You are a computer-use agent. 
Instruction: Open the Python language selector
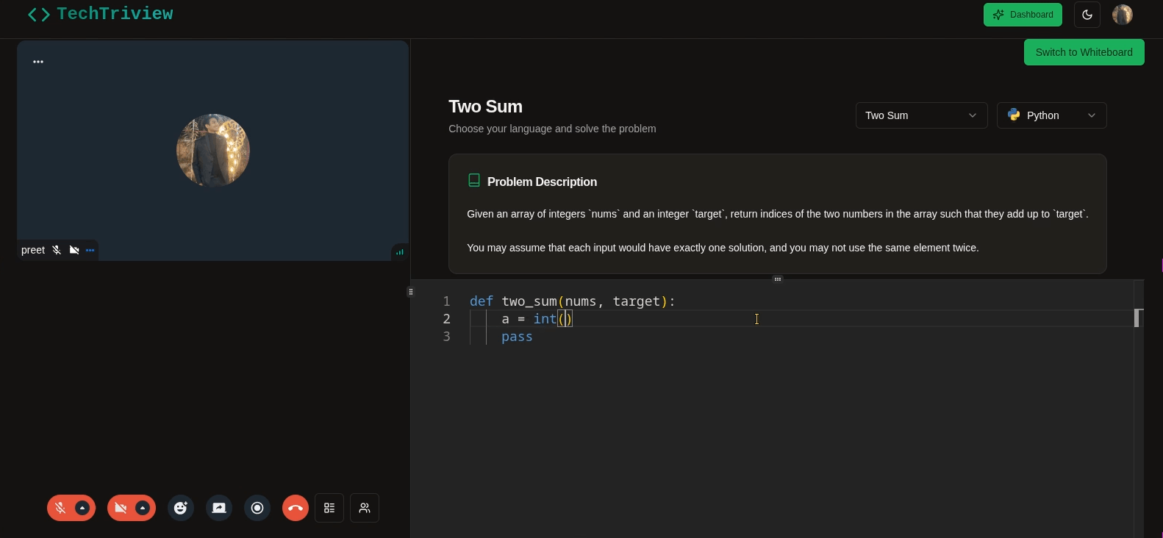1051,115
